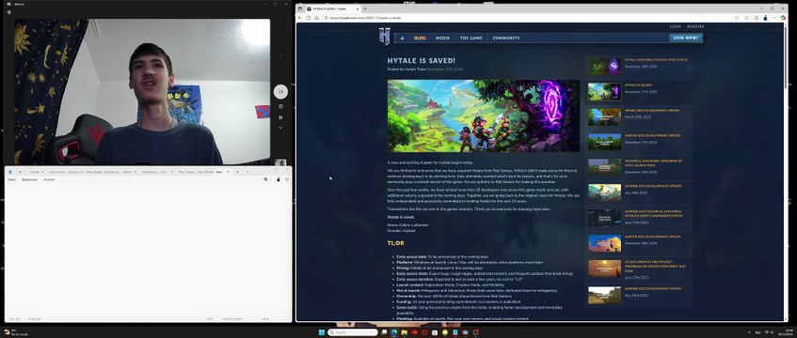
Task: Open camera roll preview thumbnail
Action: point(280,163)
